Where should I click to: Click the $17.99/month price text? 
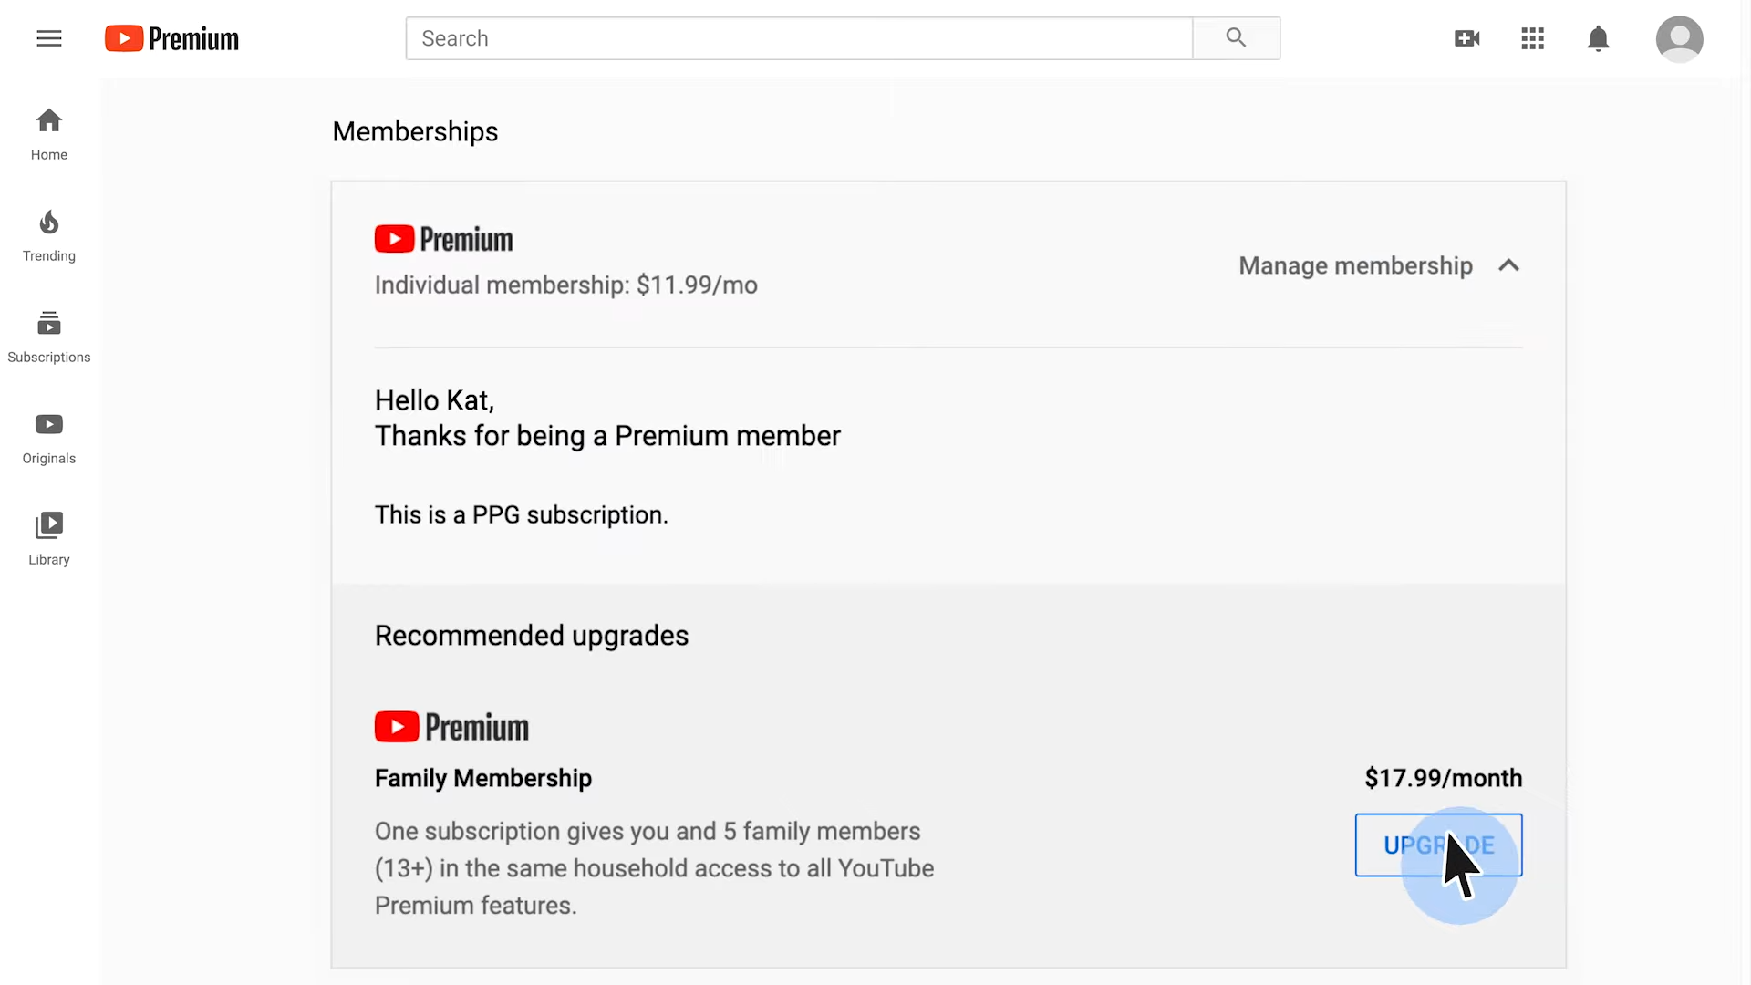1443,778
